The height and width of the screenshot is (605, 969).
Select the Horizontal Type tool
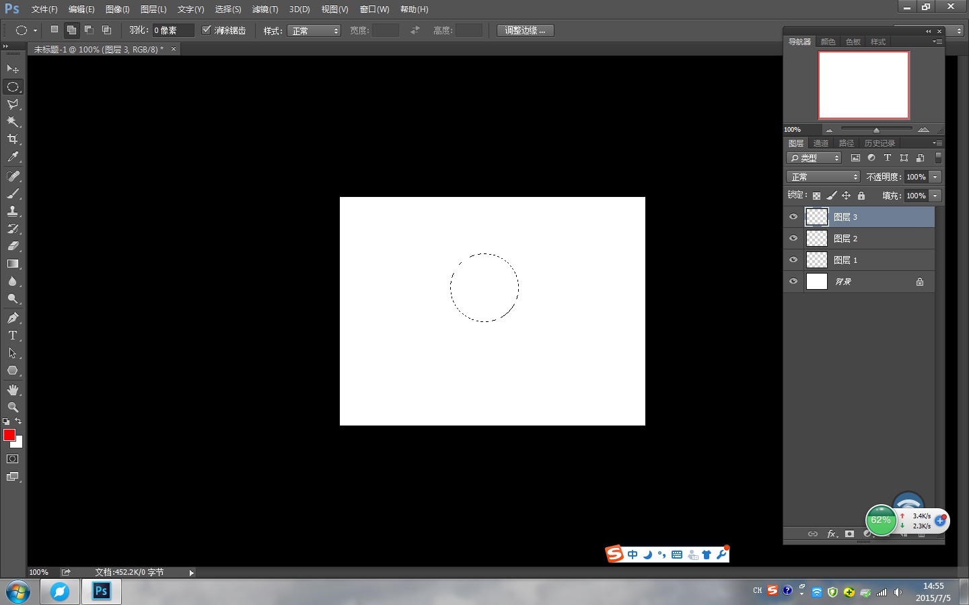(x=13, y=335)
